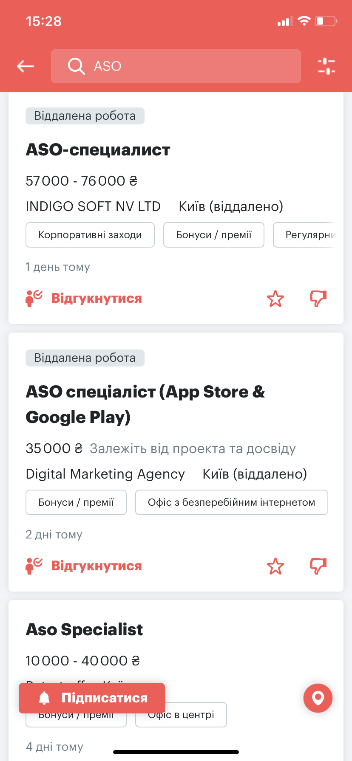Viewport: 352px width, 761px height.
Task: Open the Aso Specialist vacancy
Action: (x=85, y=630)
